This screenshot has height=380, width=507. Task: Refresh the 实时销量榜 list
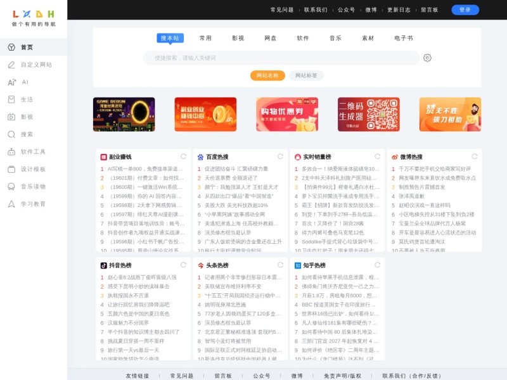point(377,156)
